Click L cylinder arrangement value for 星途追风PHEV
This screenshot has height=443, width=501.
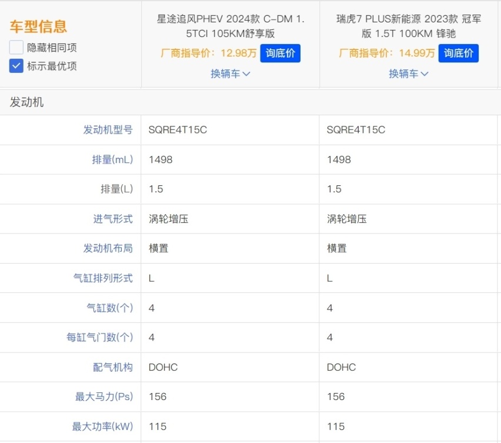(x=152, y=278)
